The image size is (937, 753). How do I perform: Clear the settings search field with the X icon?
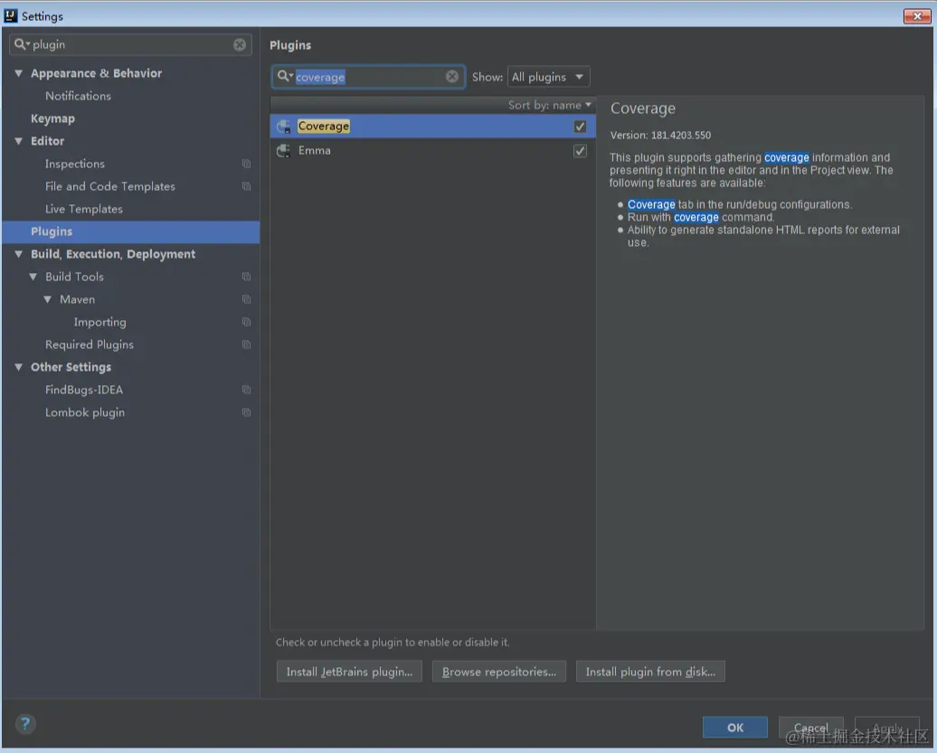click(x=240, y=45)
